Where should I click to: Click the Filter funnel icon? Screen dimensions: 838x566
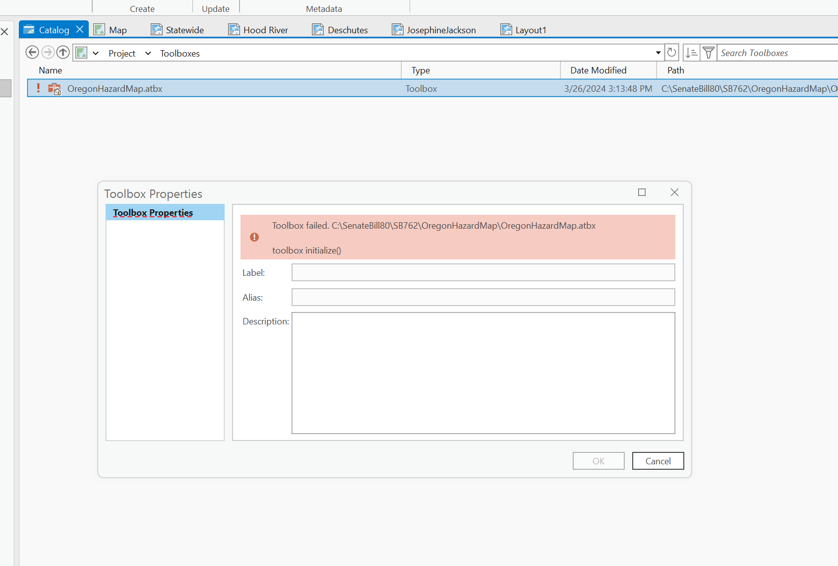709,52
